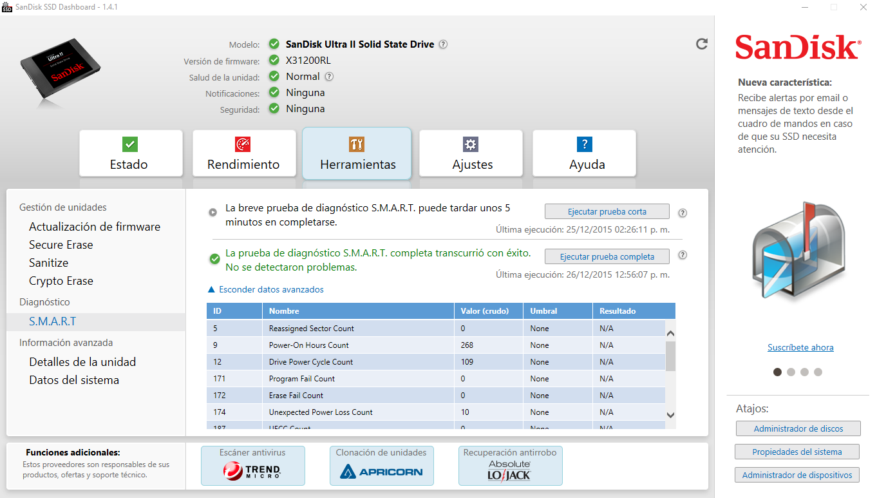Click the Umbral column header
This screenshot has height=498, width=877.
[558, 311]
